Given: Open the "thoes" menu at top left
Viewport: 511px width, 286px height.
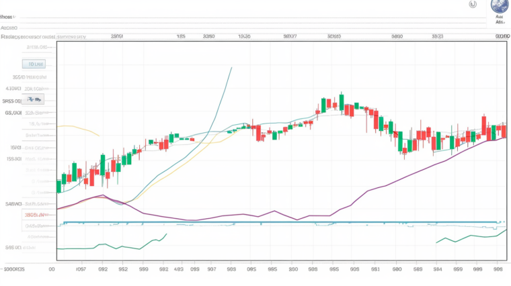Looking at the screenshot, I should pos(9,17).
